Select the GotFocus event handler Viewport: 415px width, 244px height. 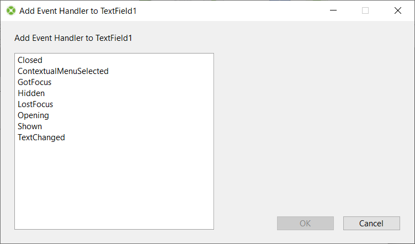[34, 82]
